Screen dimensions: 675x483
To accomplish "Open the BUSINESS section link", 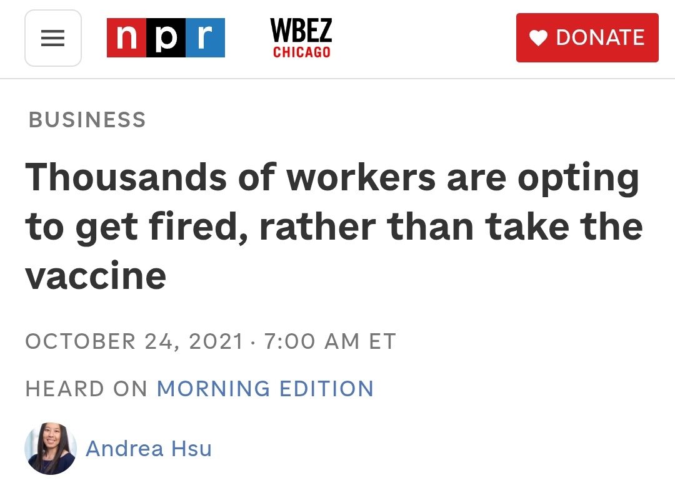I will pos(87,119).
